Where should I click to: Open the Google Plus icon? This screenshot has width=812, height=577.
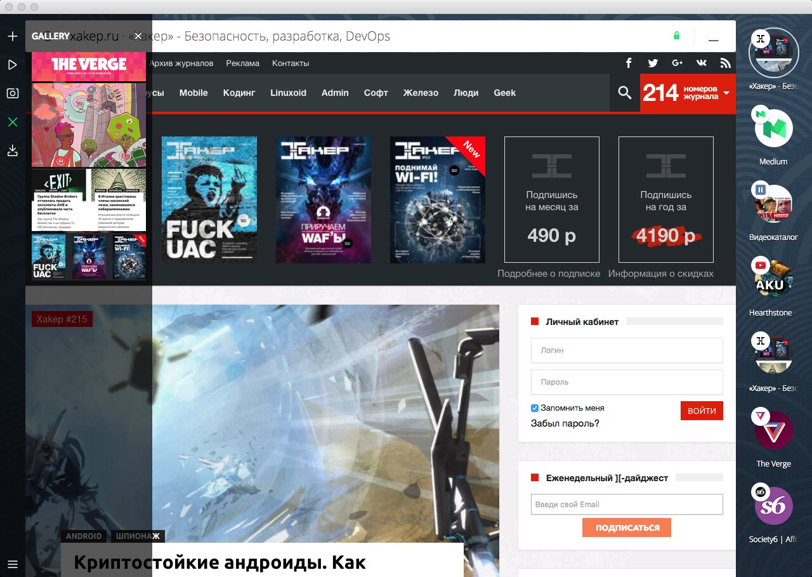click(x=677, y=63)
